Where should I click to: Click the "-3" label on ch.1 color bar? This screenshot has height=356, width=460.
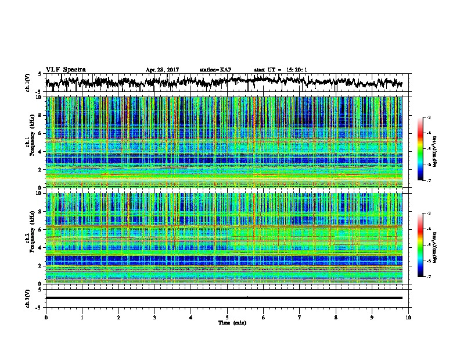428,117
